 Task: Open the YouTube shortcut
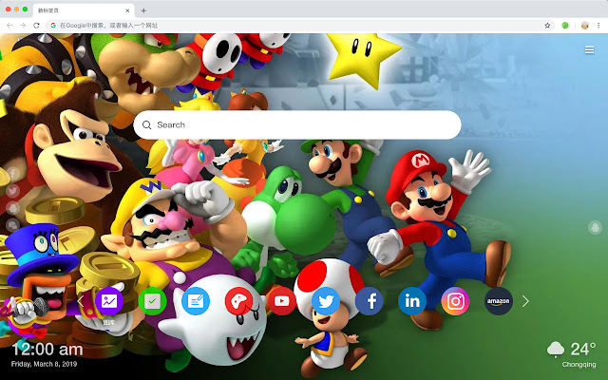coord(282,301)
